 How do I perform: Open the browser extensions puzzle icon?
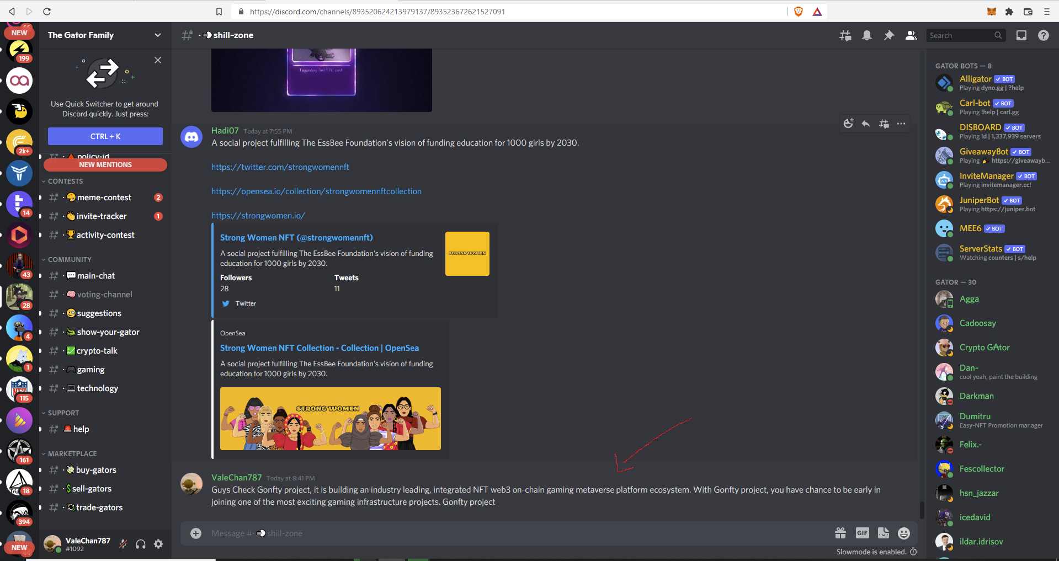(x=1009, y=12)
